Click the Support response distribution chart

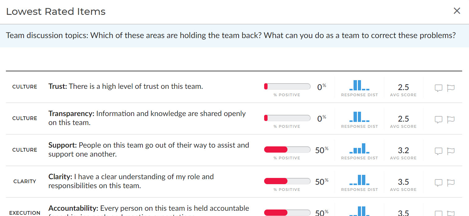359,149
